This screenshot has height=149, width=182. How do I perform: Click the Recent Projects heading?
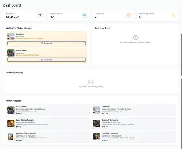click(13, 101)
